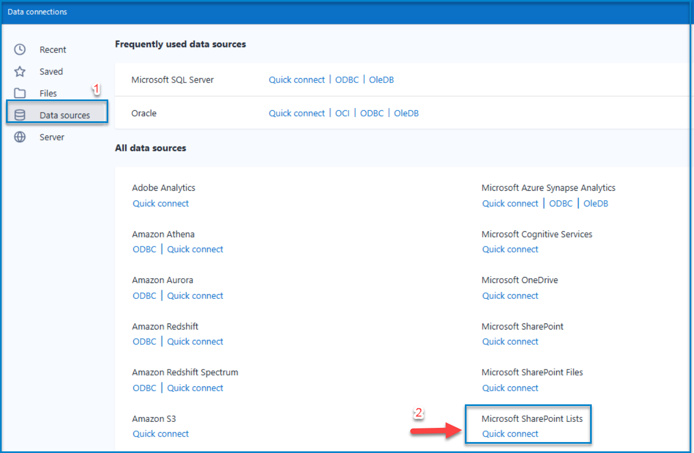This screenshot has height=453, width=694.
Task: Quick connect to Oracle
Action: tap(297, 113)
